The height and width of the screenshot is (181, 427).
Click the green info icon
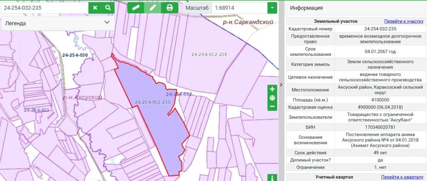tap(272, 178)
